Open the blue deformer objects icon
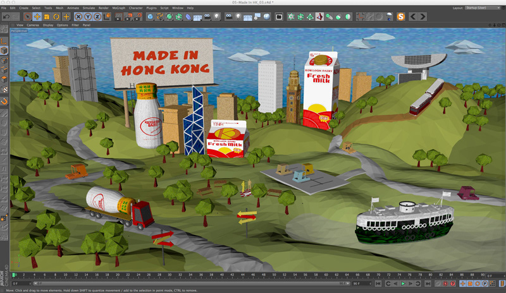 188,16
